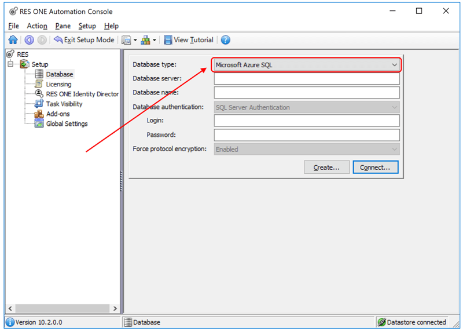Viewport: 463px width, 331px height.
Task: Click Datastore connected status text
Action: pos(416,322)
